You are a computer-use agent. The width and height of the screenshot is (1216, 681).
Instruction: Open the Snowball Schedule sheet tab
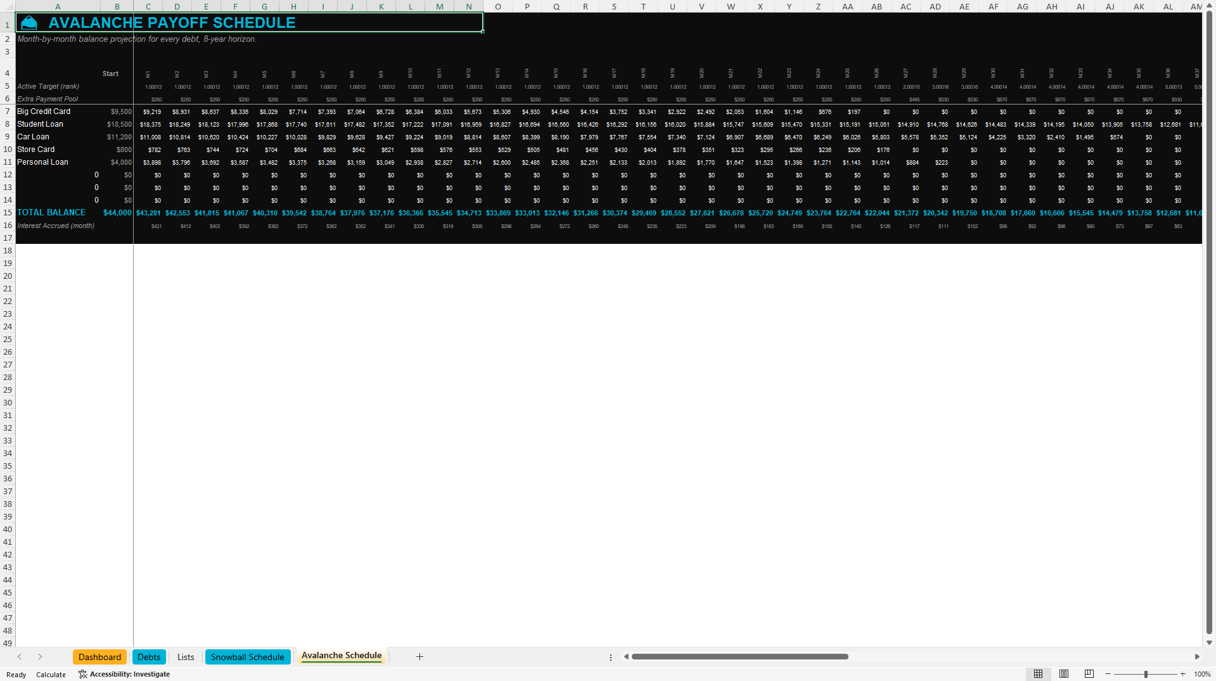coord(248,657)
